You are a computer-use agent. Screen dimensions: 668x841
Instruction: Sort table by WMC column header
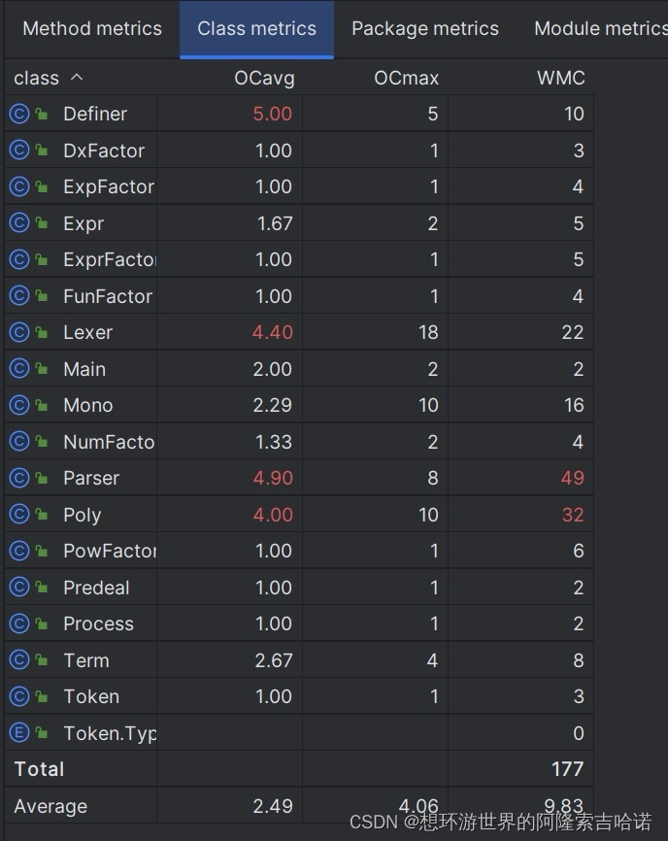(x=561, y=79)
